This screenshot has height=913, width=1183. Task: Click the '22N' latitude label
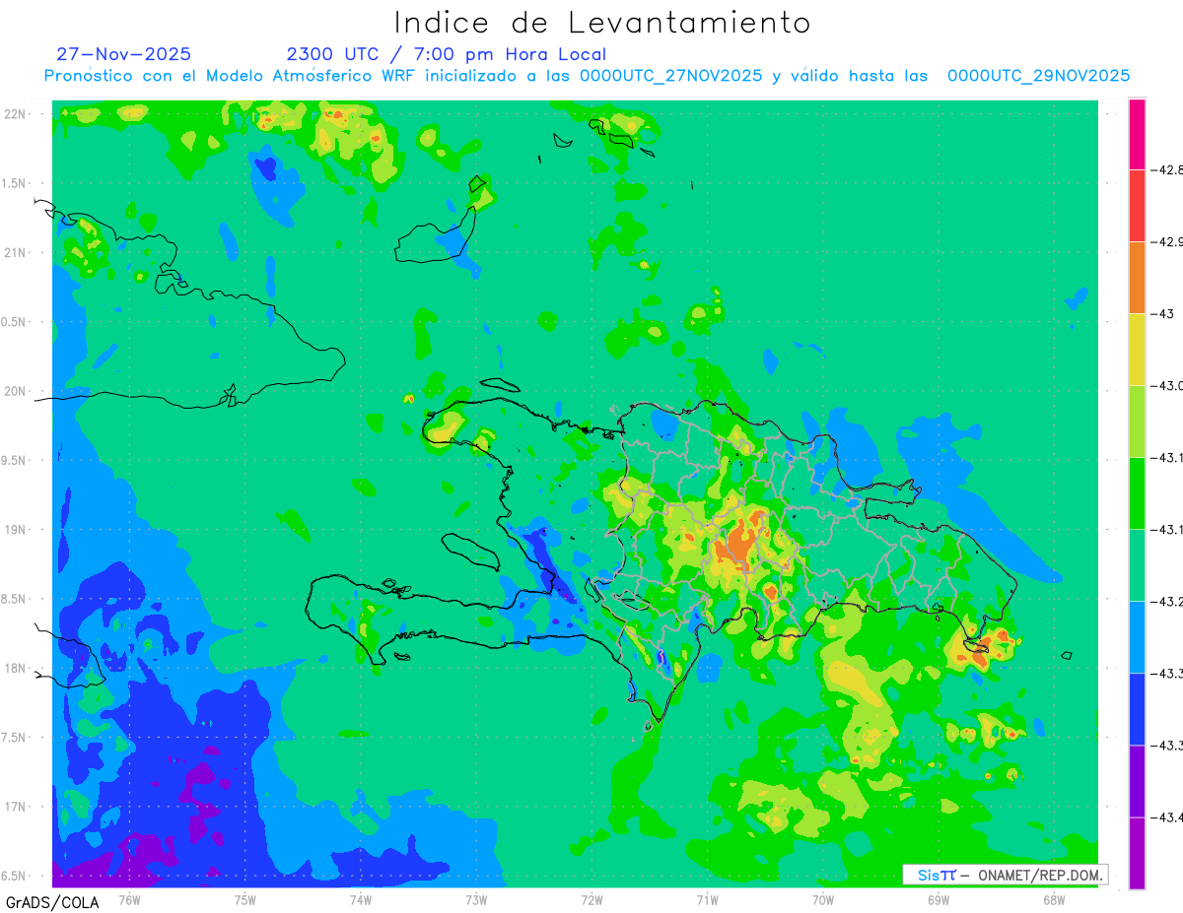pos(15,114)
